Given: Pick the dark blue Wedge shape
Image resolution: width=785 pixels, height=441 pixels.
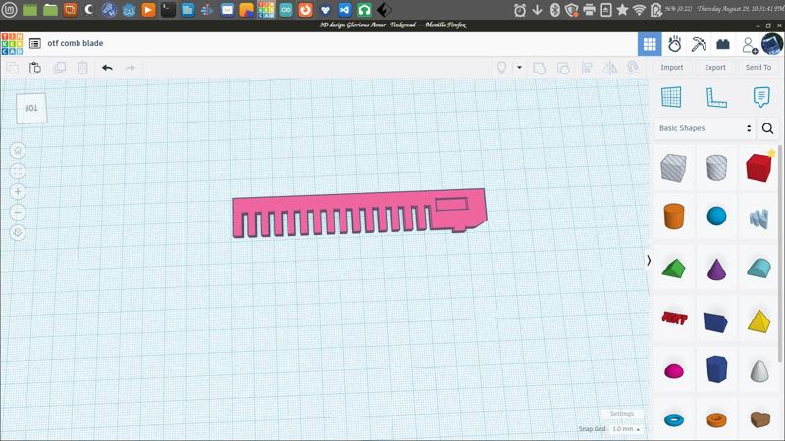Looking at the screenshot, I should 715,322.
